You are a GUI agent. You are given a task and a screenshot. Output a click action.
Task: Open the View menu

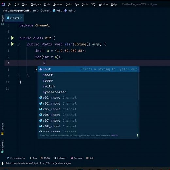point(25,4)
